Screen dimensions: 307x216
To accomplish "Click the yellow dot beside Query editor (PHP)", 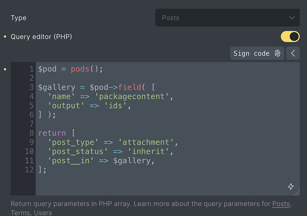I will [5, 36].
